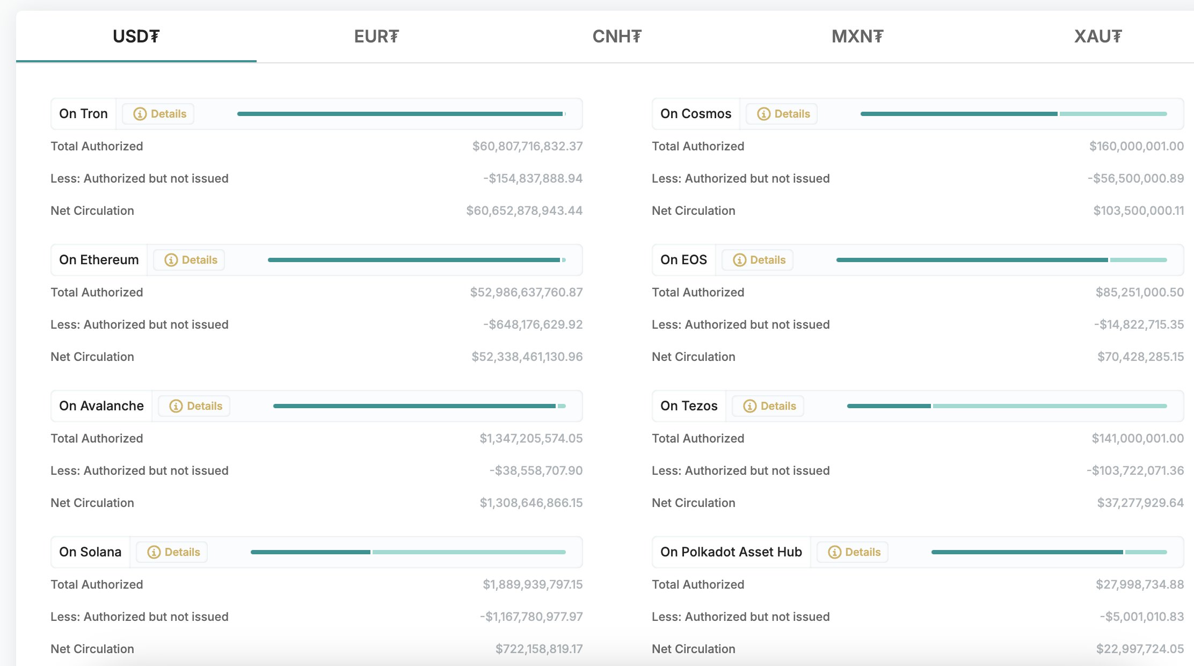
Task: Open Details for On EOS
Action: (758, 260)
